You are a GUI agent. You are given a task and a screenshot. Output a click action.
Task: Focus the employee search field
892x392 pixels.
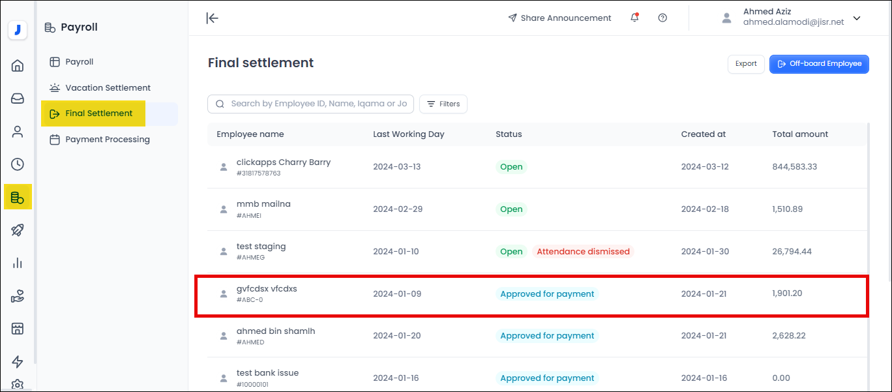[320, 104]
